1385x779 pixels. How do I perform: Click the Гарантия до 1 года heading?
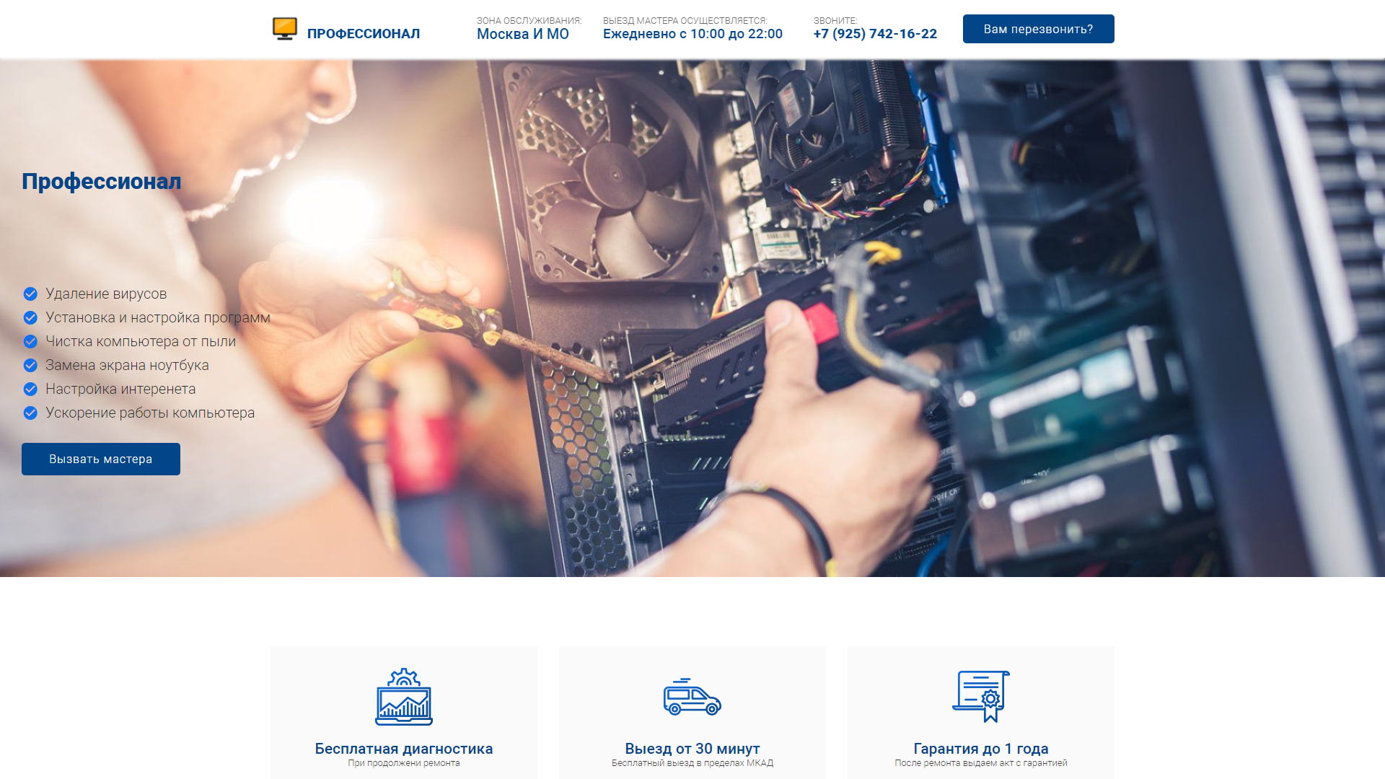[980, 749]
